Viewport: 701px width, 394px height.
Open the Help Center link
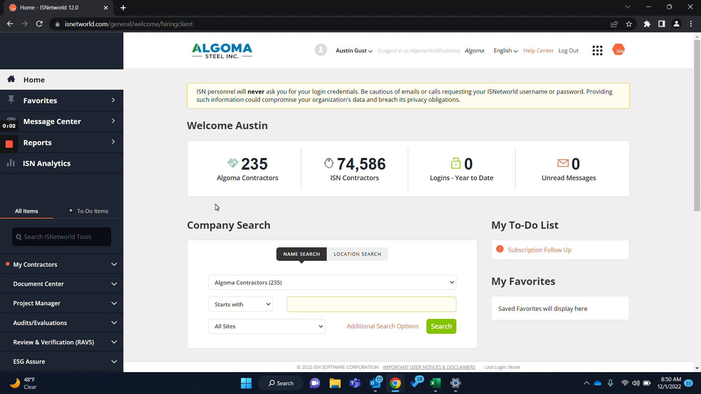tap(539, 50)
